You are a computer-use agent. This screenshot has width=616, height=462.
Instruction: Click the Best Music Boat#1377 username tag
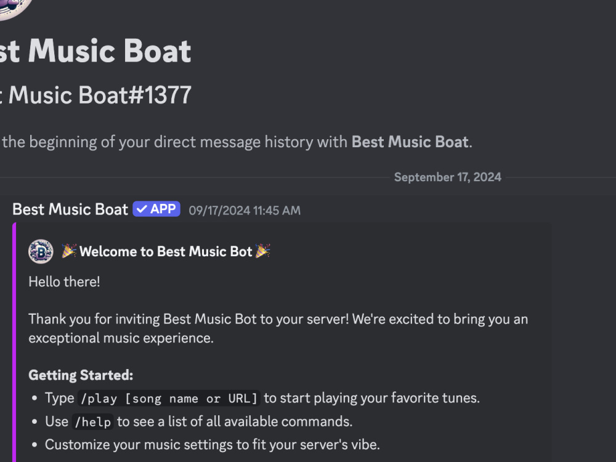pyautogui.click(x=95, y=95)
